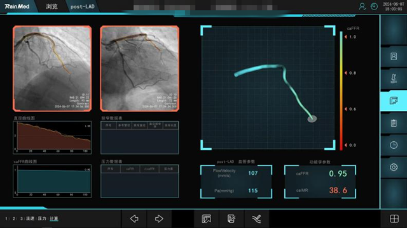Open the patient profile sidebar icon
407x228 pixels.
click(x=394, y=56)
